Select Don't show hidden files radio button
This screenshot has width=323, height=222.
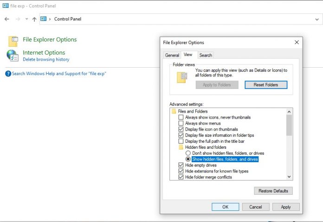point(188,153)
